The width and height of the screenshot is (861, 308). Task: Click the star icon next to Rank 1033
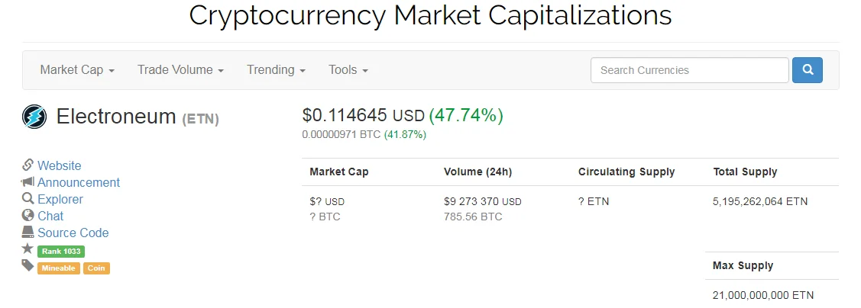[28, 249]
